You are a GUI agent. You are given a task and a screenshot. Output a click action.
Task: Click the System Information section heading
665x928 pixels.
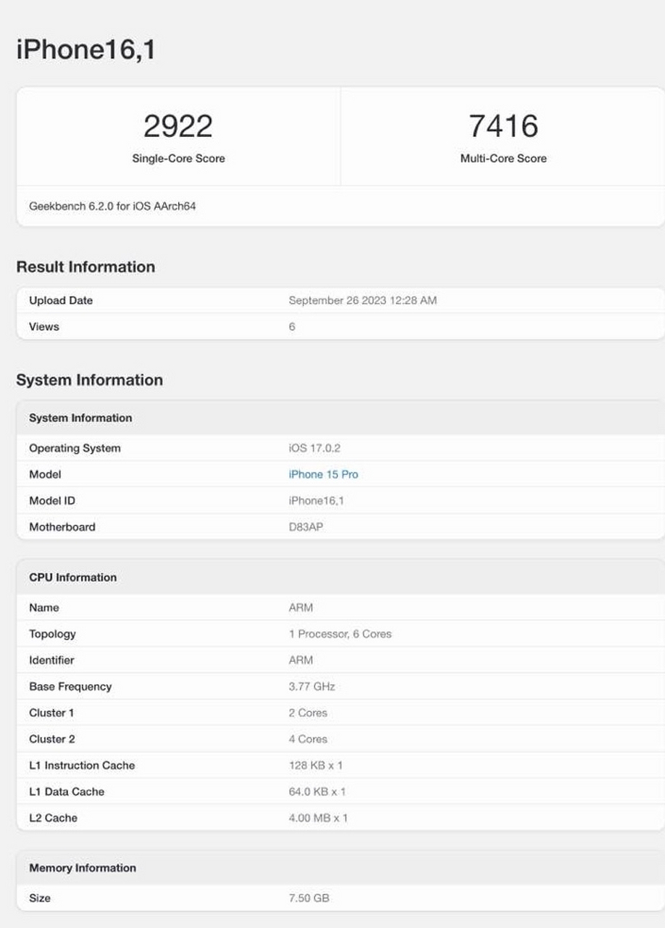(89, 380)
